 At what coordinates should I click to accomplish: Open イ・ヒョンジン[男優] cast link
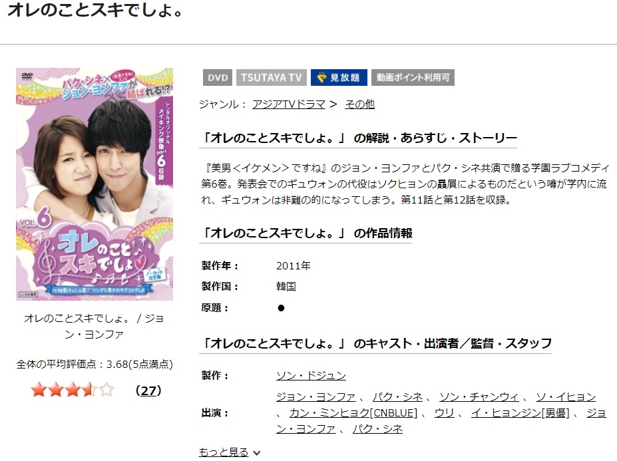point(520,413)
